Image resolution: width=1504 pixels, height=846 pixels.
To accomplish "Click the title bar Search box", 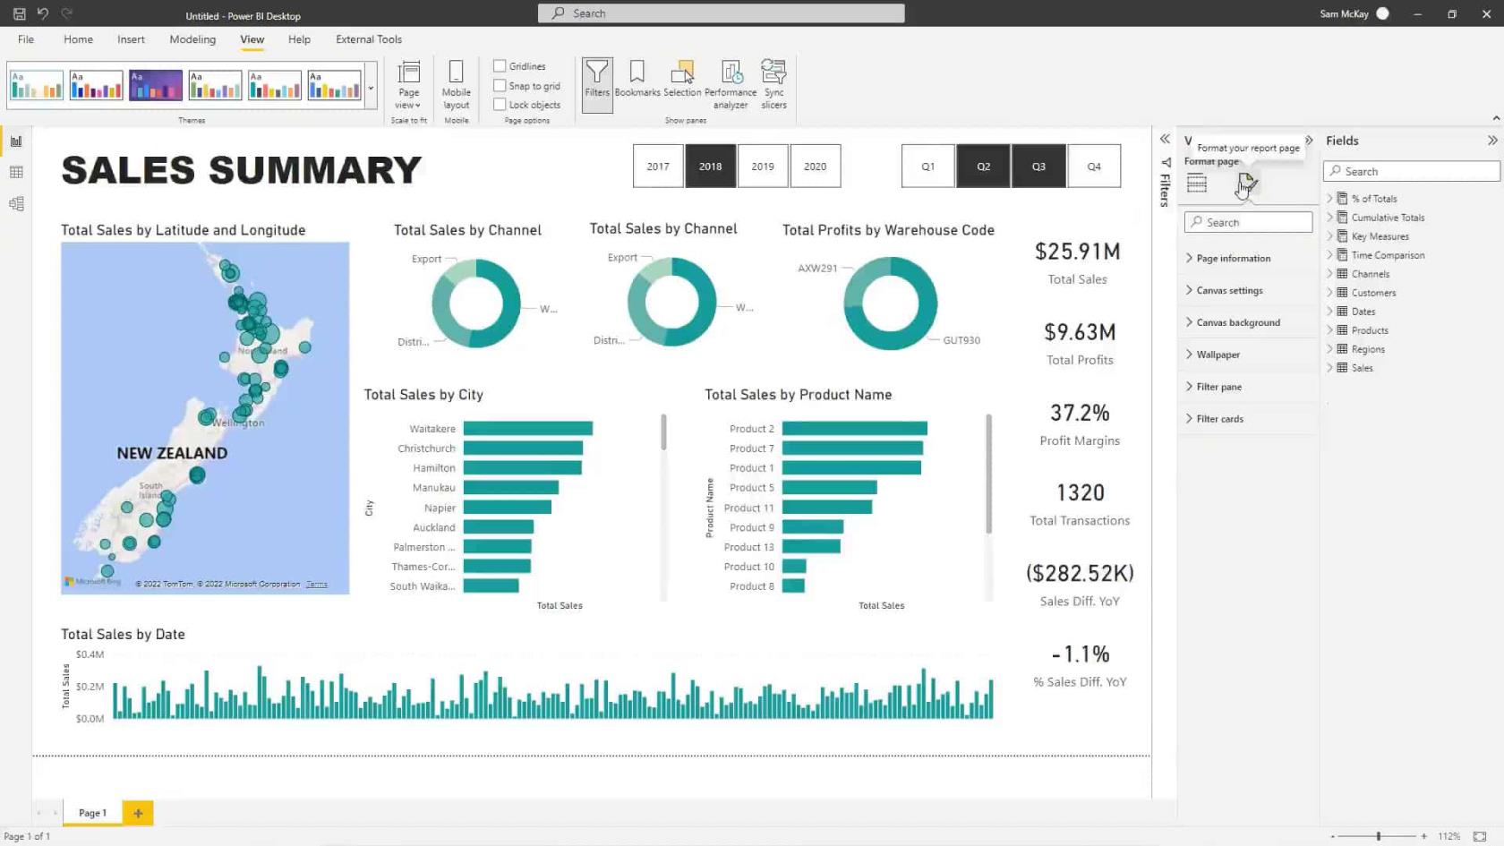I will coord(722,13).
